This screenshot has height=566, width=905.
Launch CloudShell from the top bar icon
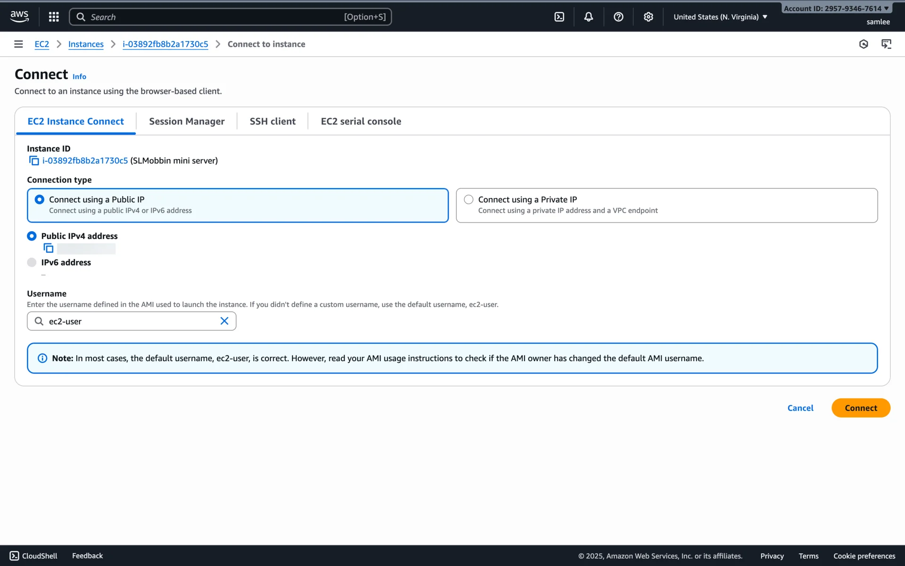tap(559, 17)
